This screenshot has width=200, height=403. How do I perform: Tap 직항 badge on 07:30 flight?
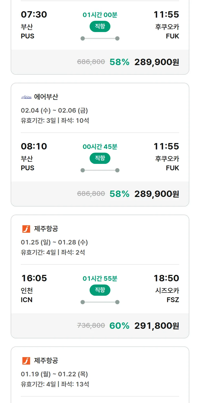coord(100,26)
